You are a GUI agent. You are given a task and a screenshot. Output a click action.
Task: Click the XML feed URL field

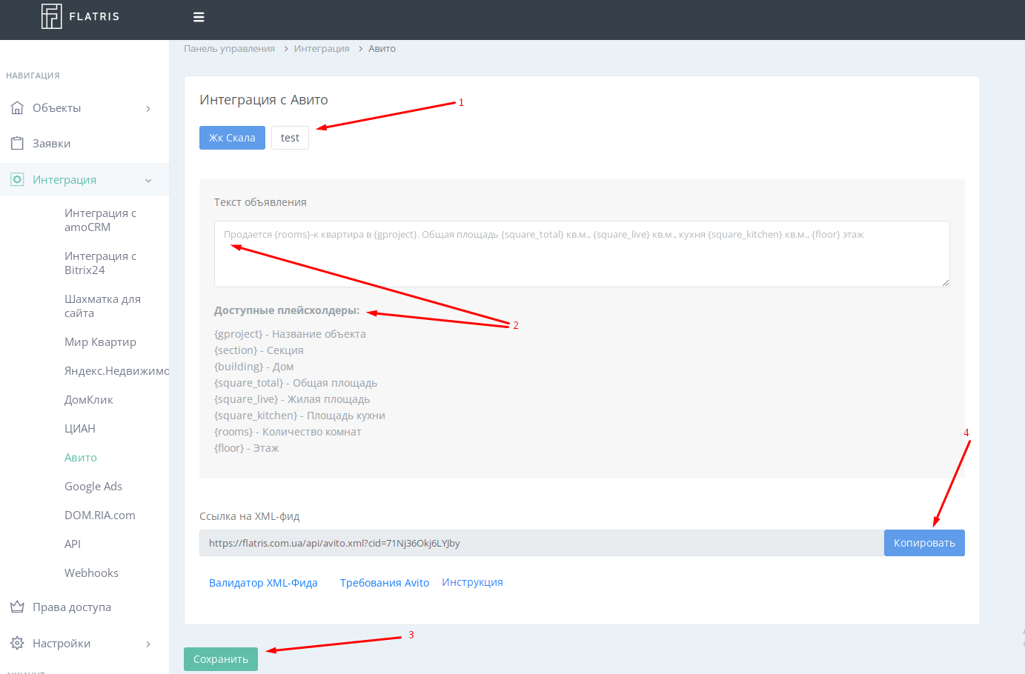click(x=542, y=543)
